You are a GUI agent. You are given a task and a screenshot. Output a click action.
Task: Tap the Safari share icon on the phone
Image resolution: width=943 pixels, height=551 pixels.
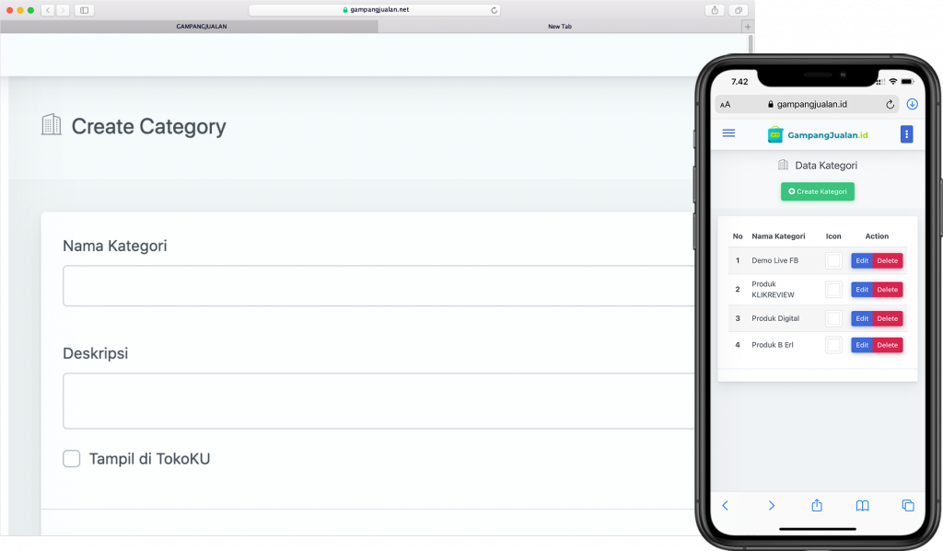[x=816, y=505]
